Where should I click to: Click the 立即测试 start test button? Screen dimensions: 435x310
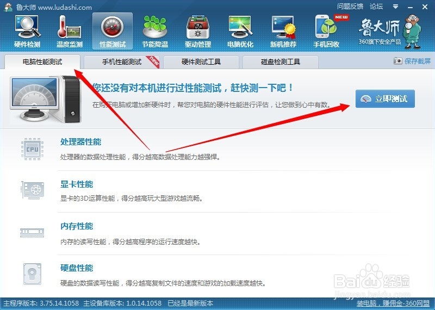[x=385, y=98]
